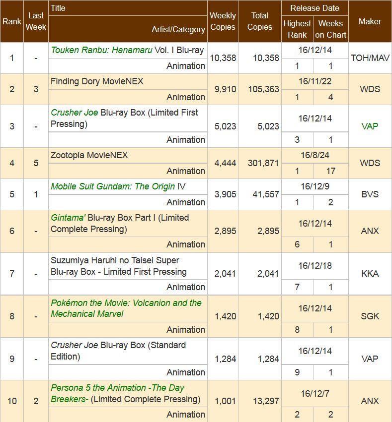Image resolution: width=392 pixels, height=422 pixels.
Task: Click the Rank column header
Action: pos(12,21)
